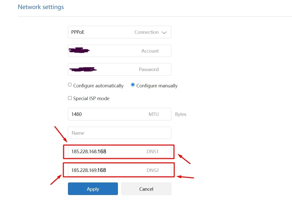
Task: Click the Network settings heading
Action: click(x=41, y=7)
